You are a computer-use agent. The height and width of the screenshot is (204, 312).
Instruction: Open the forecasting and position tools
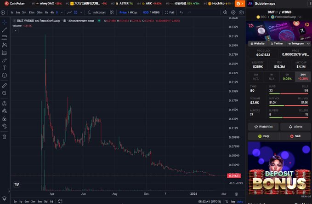pos(5,52)
